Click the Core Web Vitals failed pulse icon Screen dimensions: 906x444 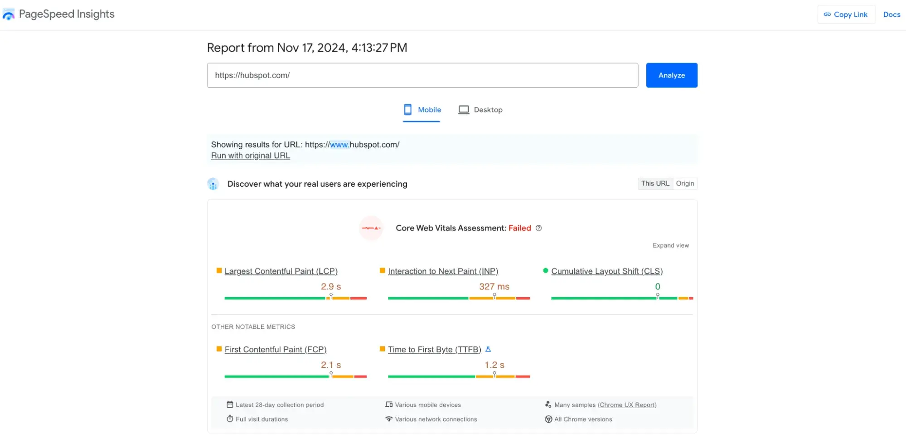coord(371,228)
